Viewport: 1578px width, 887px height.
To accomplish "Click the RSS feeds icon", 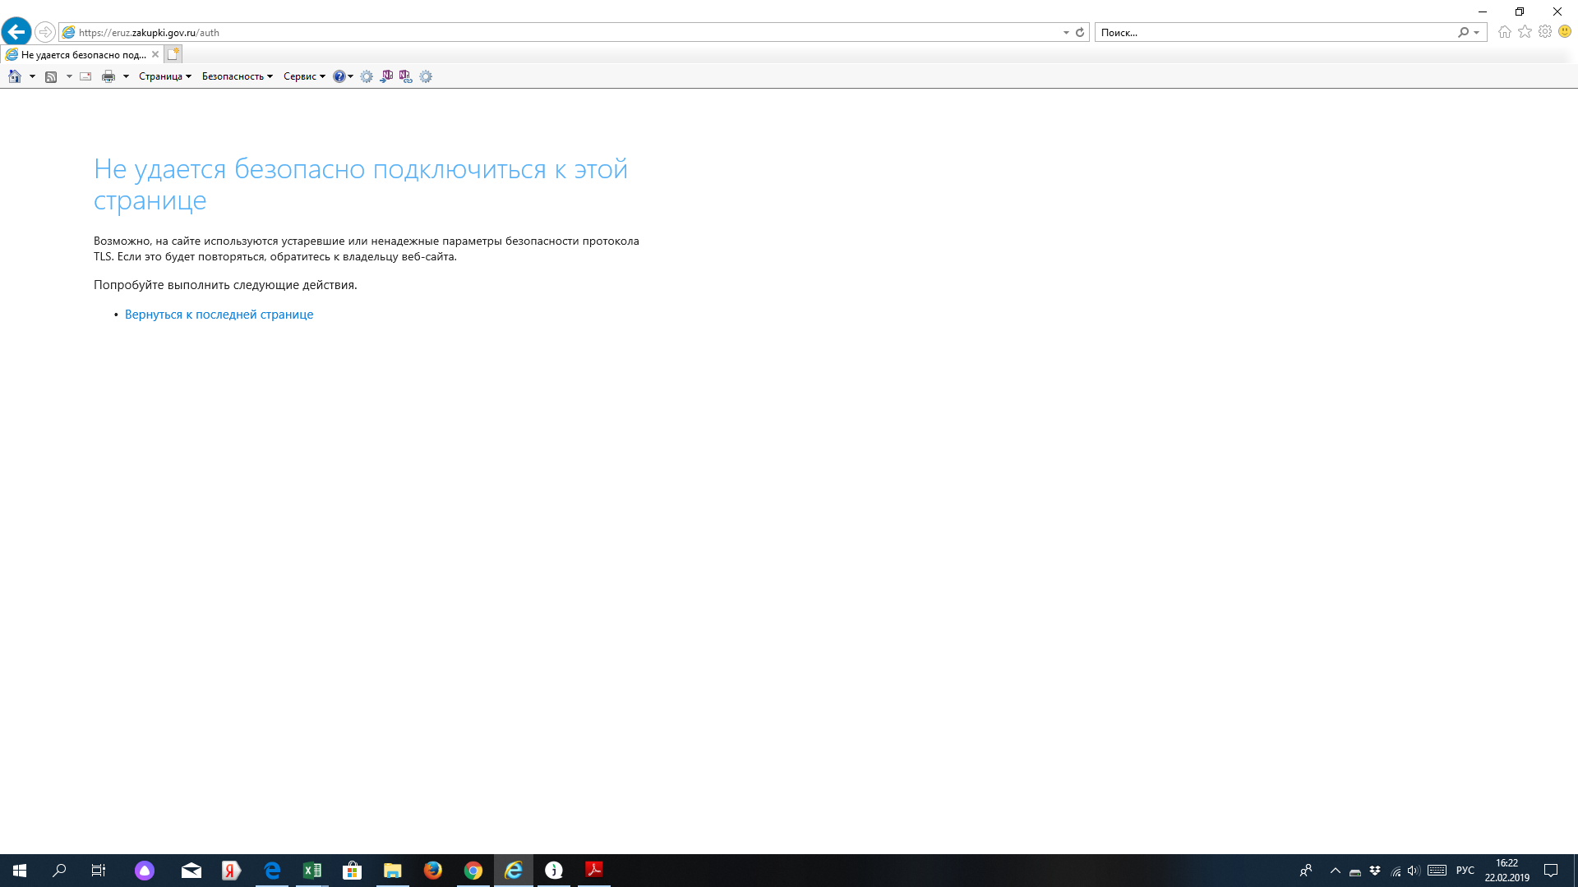I will (51, 76).
